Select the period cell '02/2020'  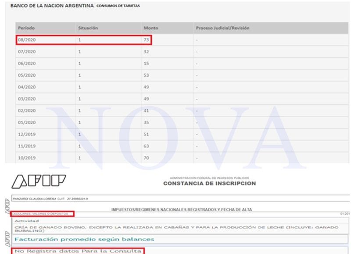pyautogui.click(x=27, y=111)
